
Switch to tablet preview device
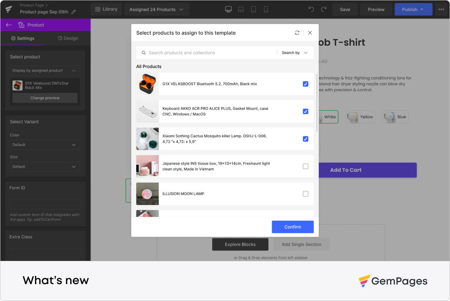click(x=254, y=10)
